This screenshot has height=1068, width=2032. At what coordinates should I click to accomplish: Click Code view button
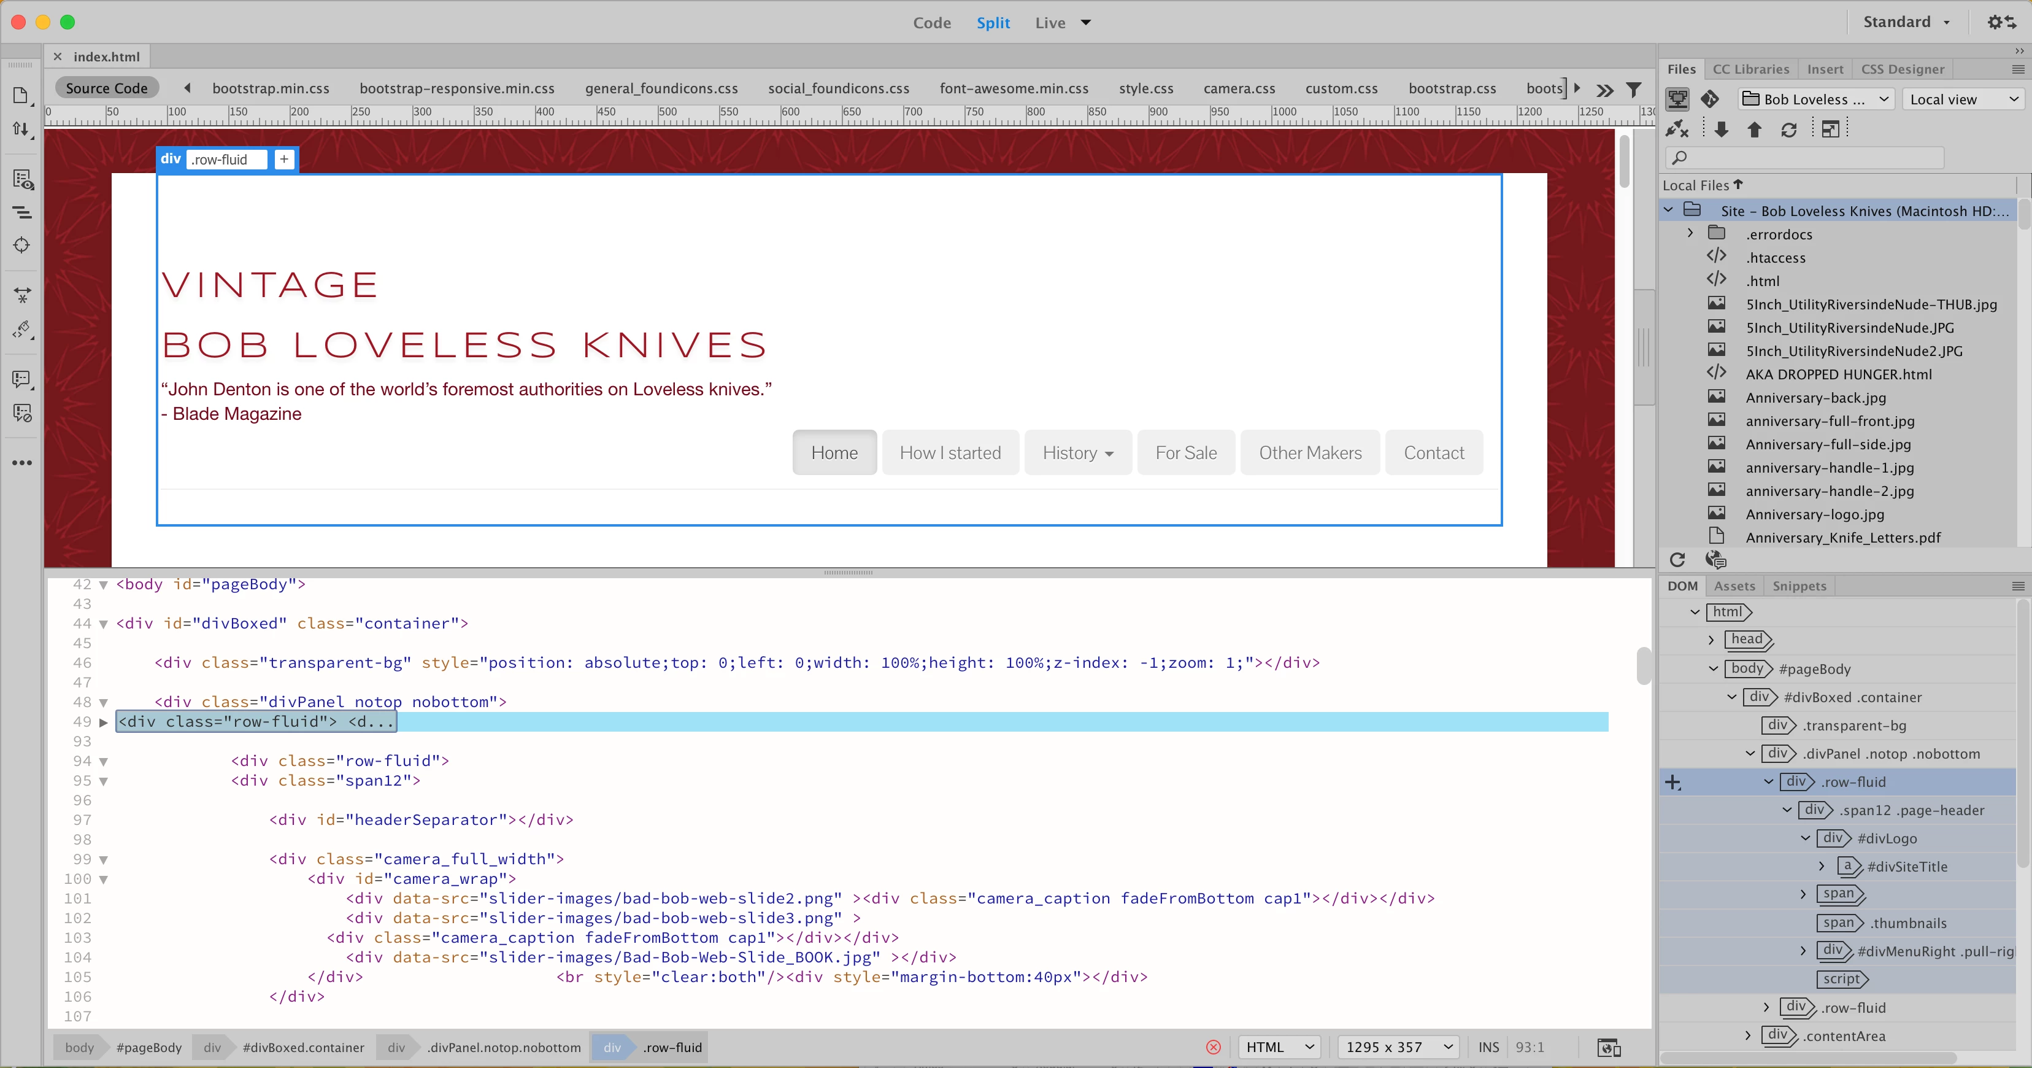pyautogui.click(x=931, y=23)
